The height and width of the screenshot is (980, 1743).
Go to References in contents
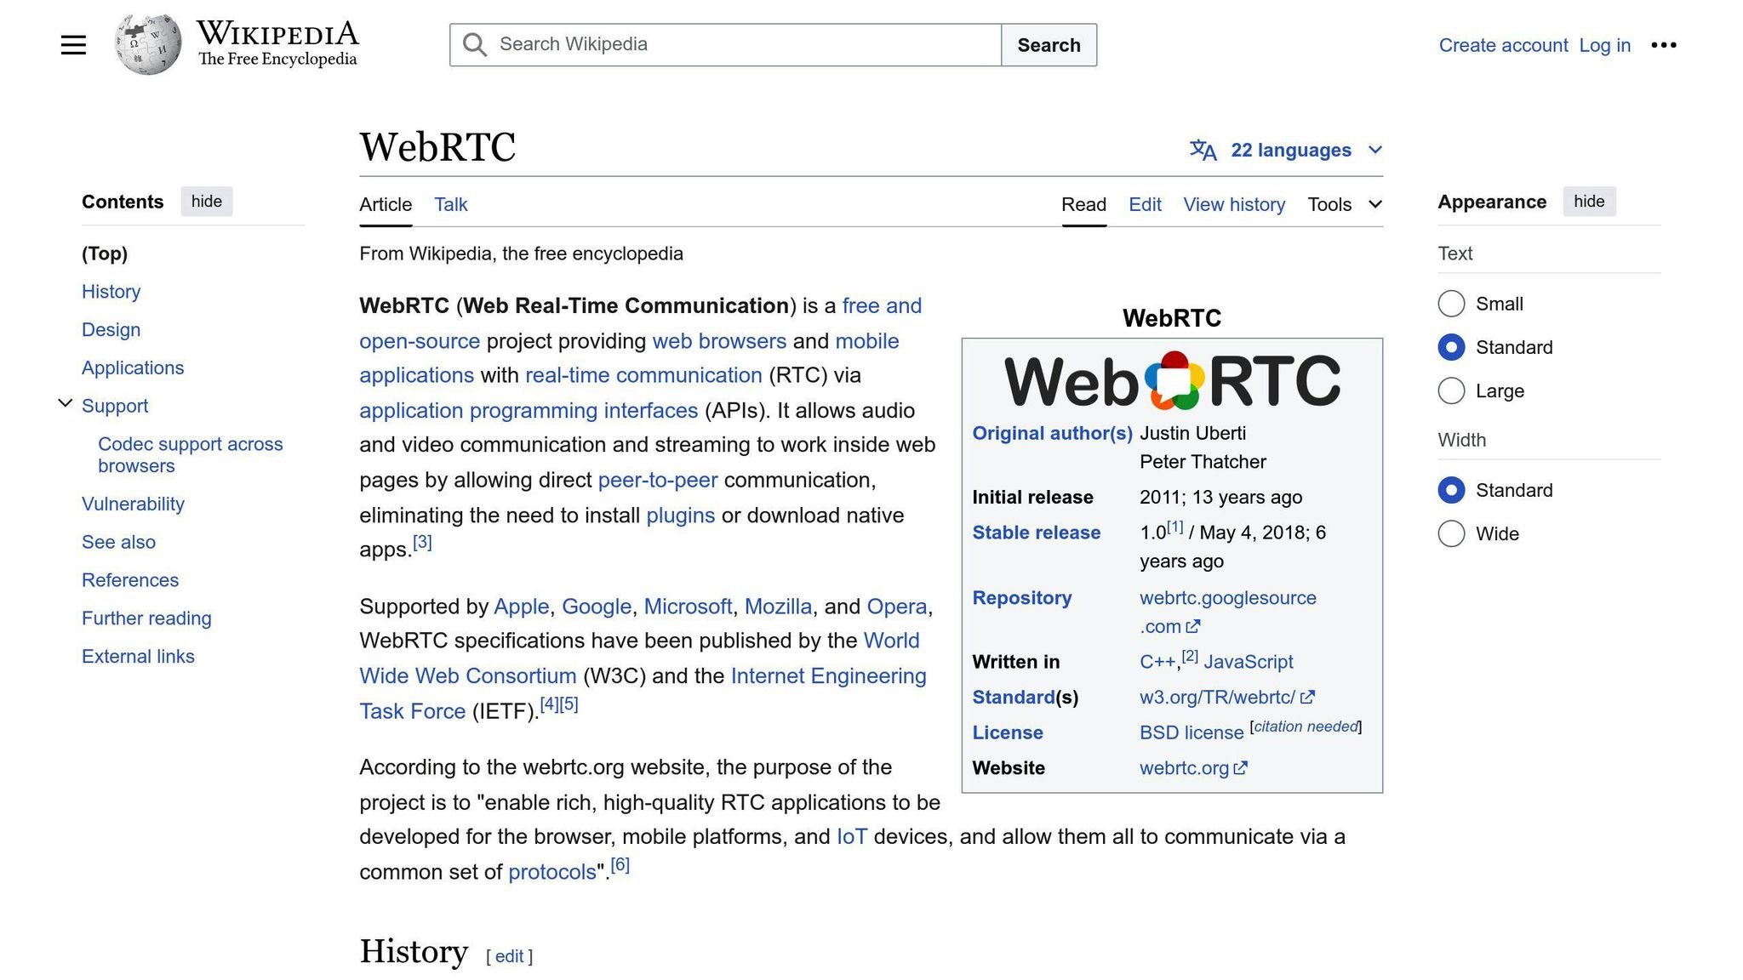[130, 580]
